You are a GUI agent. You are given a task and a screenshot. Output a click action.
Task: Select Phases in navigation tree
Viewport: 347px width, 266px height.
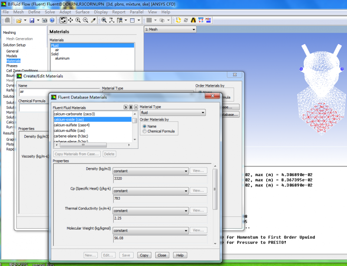tap(12, 66)
